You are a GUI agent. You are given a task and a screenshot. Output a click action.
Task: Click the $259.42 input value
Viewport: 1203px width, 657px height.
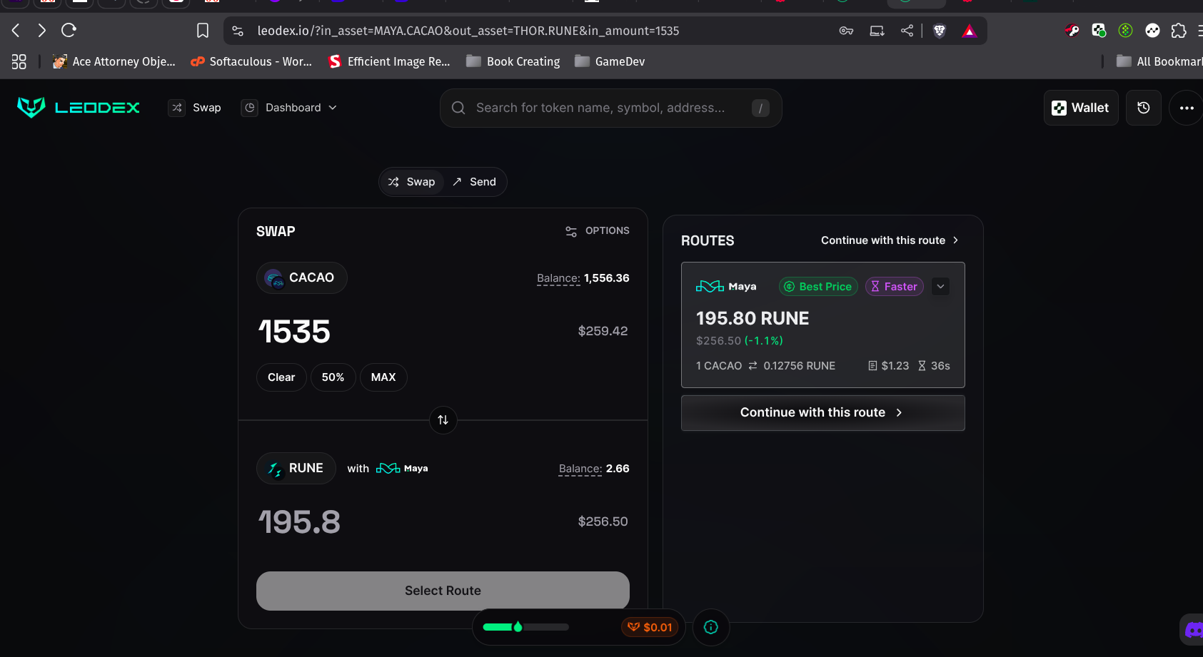(603, 331)
